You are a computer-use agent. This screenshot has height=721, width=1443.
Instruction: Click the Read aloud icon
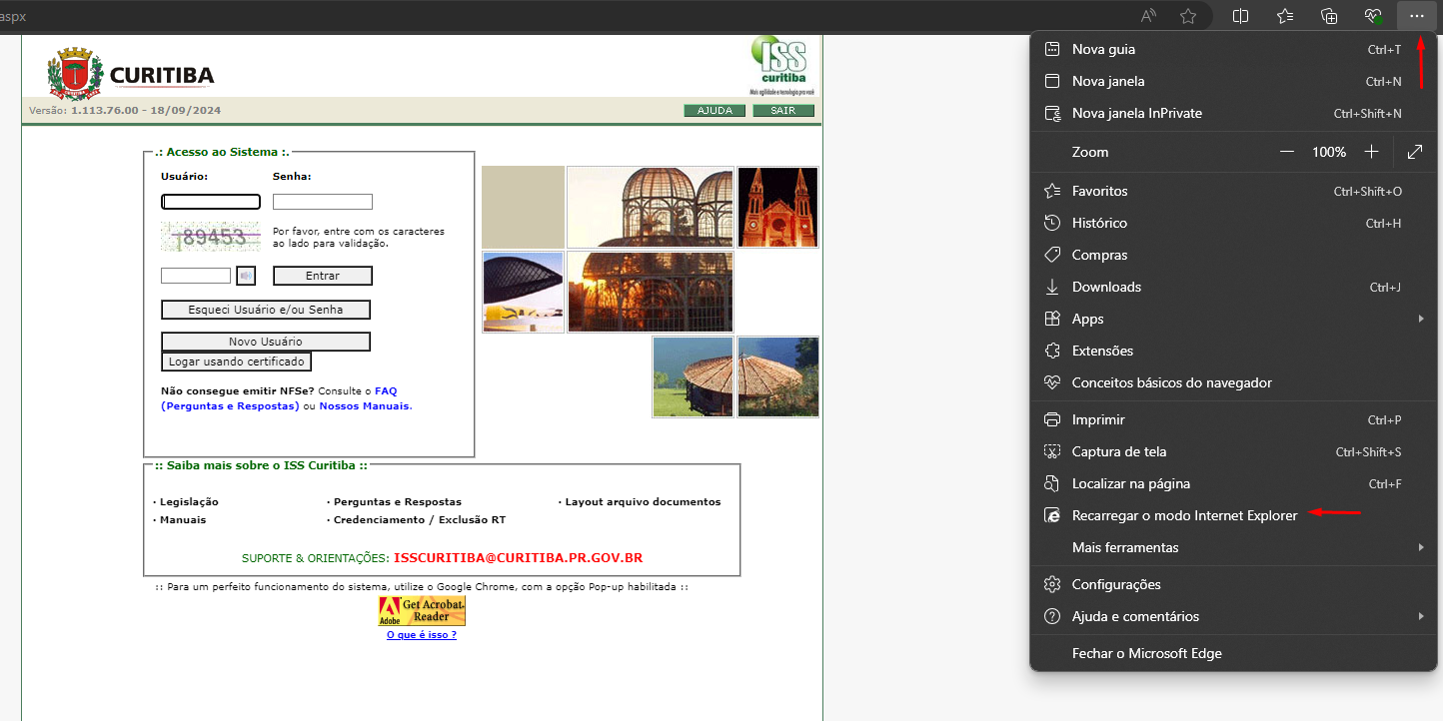[x=1149, y=16]
